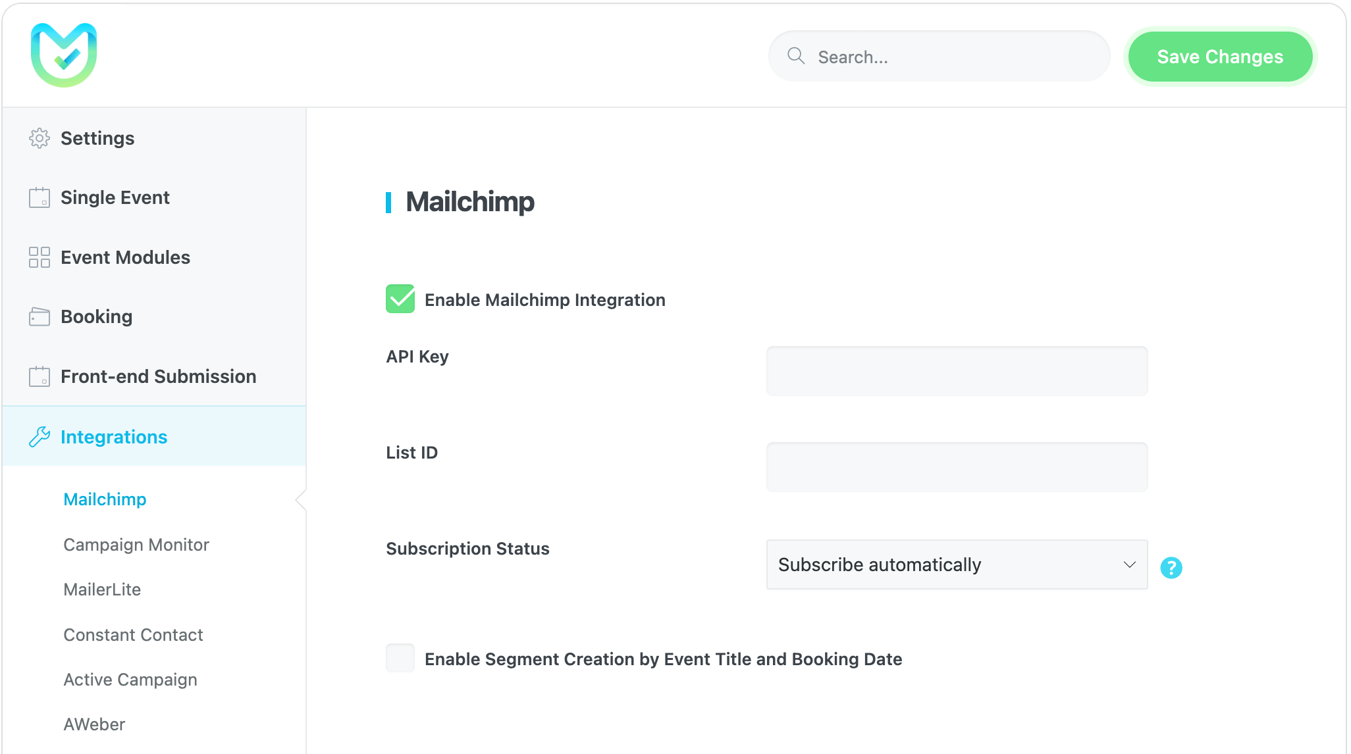Enable Segment Creation by Event Title checkbox

400,658
